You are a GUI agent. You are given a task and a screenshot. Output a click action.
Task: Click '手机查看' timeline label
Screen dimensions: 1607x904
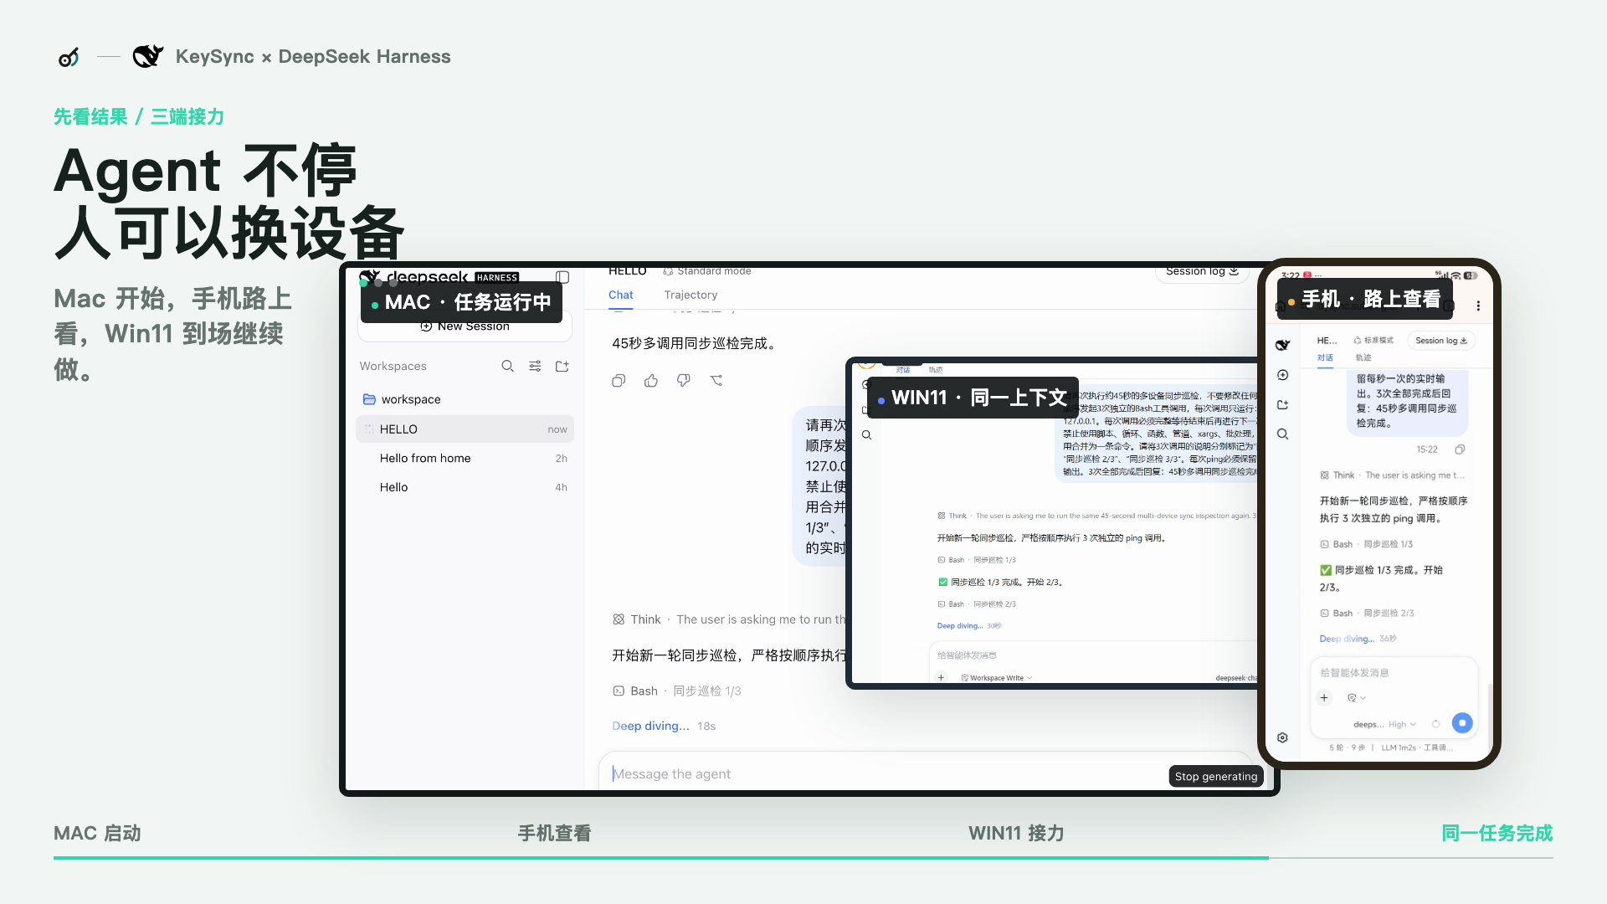coord(554,834)
